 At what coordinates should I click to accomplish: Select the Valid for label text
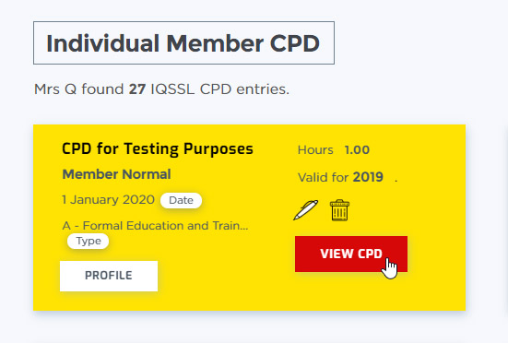click(323, 177)
